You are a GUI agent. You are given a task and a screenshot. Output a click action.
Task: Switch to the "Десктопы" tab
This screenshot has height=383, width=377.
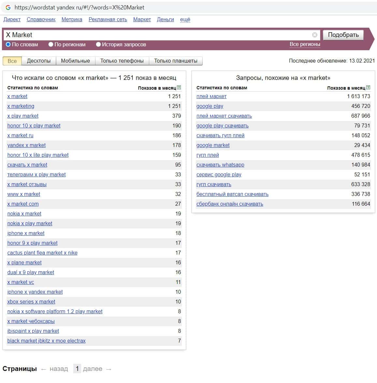(x=39, y=61)
